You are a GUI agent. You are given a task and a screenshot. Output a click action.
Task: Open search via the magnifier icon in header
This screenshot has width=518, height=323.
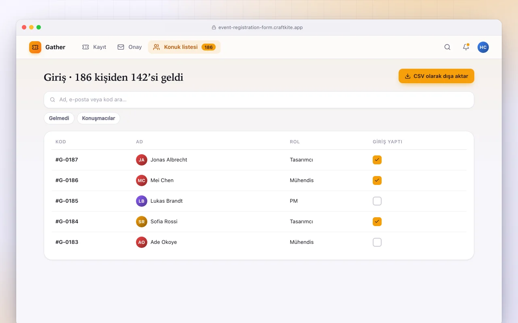447,47
